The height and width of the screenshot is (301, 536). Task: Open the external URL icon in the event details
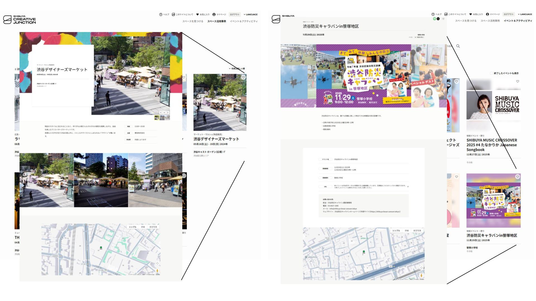click(x=408, y=186)
